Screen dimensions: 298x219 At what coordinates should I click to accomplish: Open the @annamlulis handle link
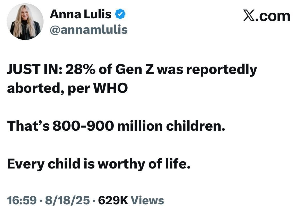(x=88, y=30)
